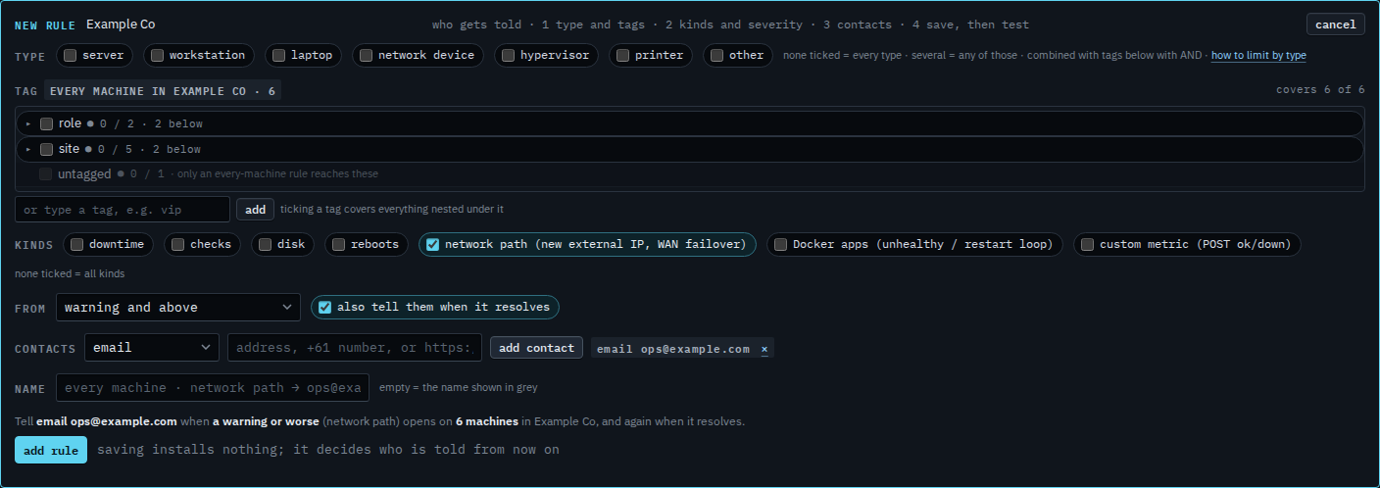Screen dimensions: 1380x488
Task: Click the add tag button
Action: tap(255, 209)
